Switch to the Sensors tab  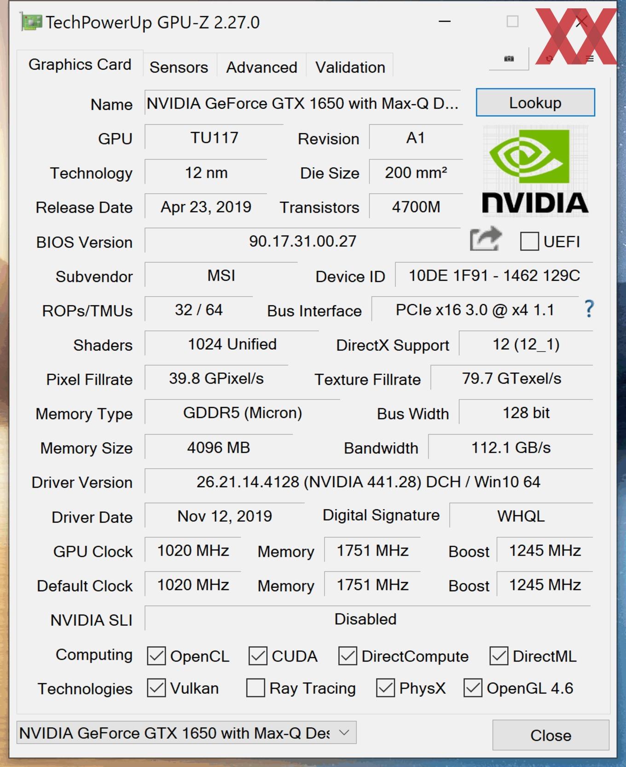click(179, 67)
